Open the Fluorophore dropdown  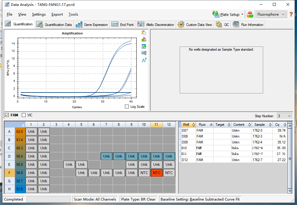point(271,14)
